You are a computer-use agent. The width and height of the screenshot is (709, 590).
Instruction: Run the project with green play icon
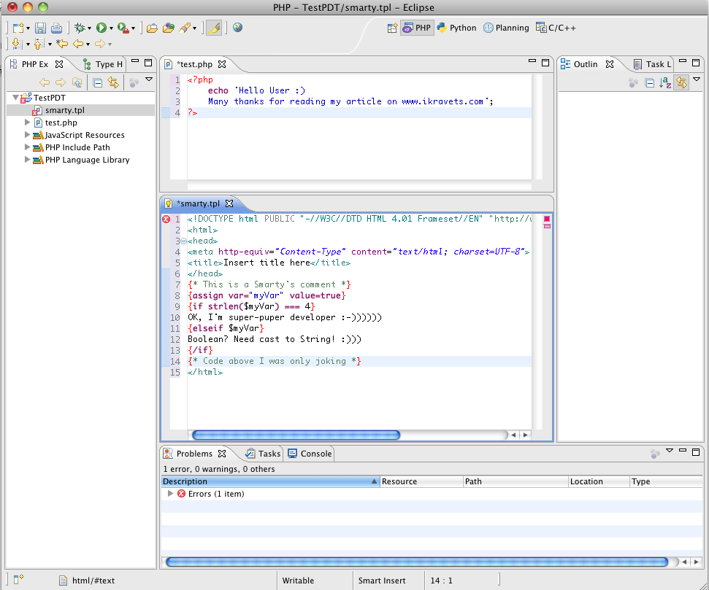click(x=101, y=28)
